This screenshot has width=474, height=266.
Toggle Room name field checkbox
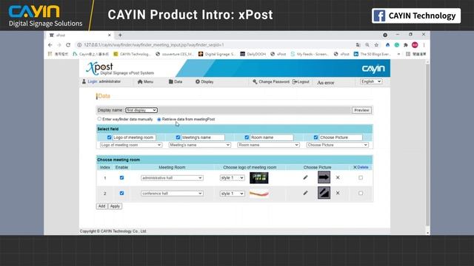click(247, 137)
